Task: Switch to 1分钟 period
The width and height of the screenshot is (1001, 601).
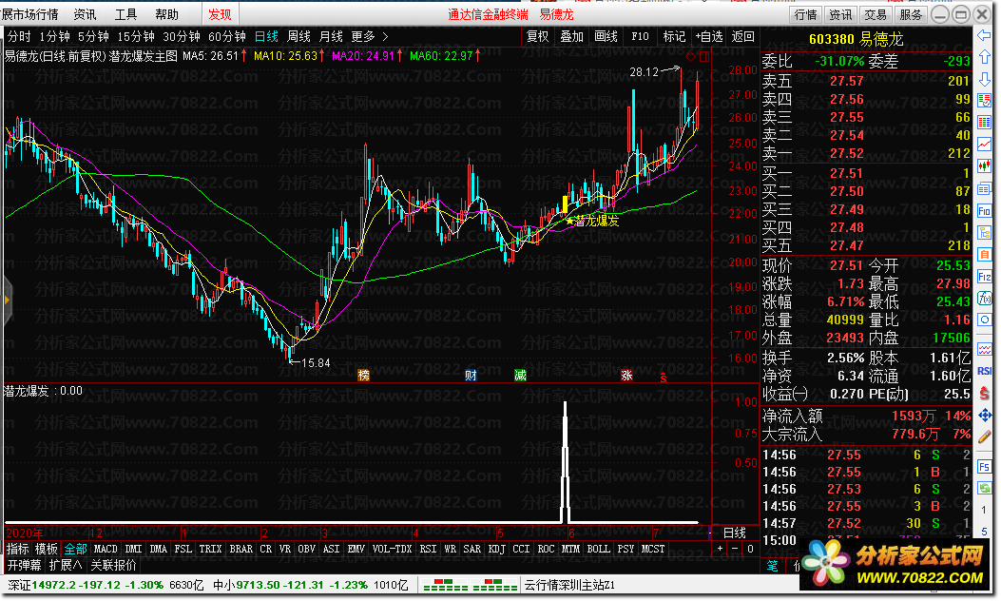Action: 54,36
